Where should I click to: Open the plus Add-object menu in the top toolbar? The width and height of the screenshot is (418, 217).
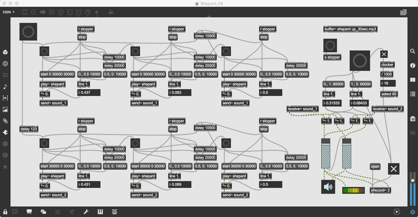[x=97, y=12]
